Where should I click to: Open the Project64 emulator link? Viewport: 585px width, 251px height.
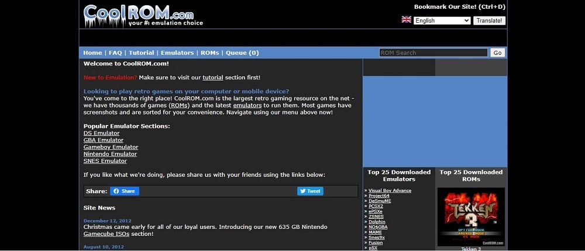point(379,196)
